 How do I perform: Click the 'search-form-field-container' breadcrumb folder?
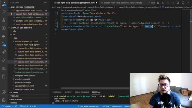click(x=101, y=7)
